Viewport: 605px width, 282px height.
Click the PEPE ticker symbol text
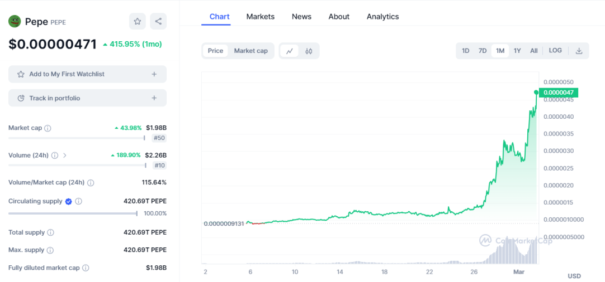(58, 22)
